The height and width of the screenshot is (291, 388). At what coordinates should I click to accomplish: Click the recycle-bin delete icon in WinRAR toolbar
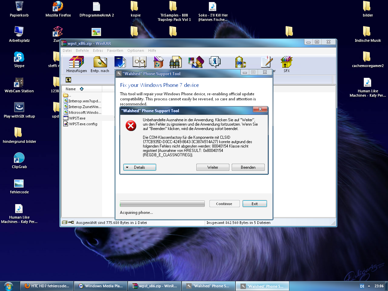(158, 62)
